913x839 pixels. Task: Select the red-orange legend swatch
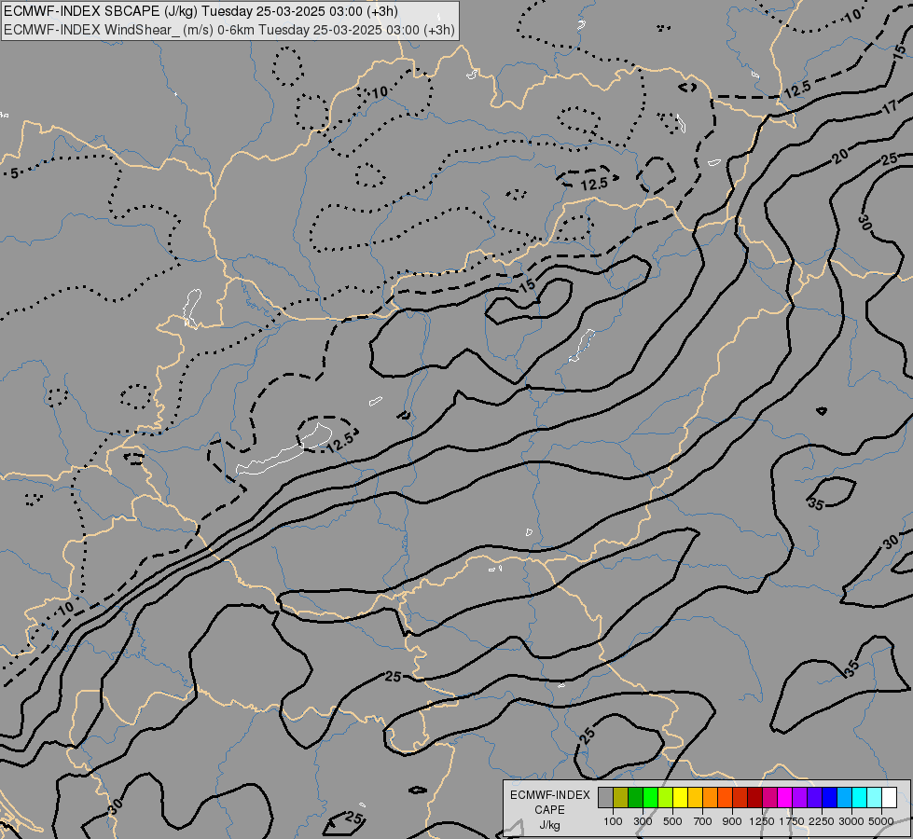(x=725, y=798)
